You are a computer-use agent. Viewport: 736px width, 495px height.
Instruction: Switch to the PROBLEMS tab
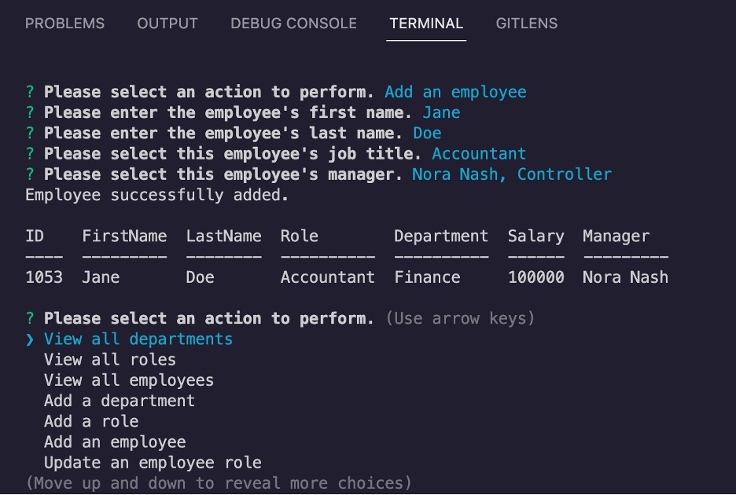64,24
